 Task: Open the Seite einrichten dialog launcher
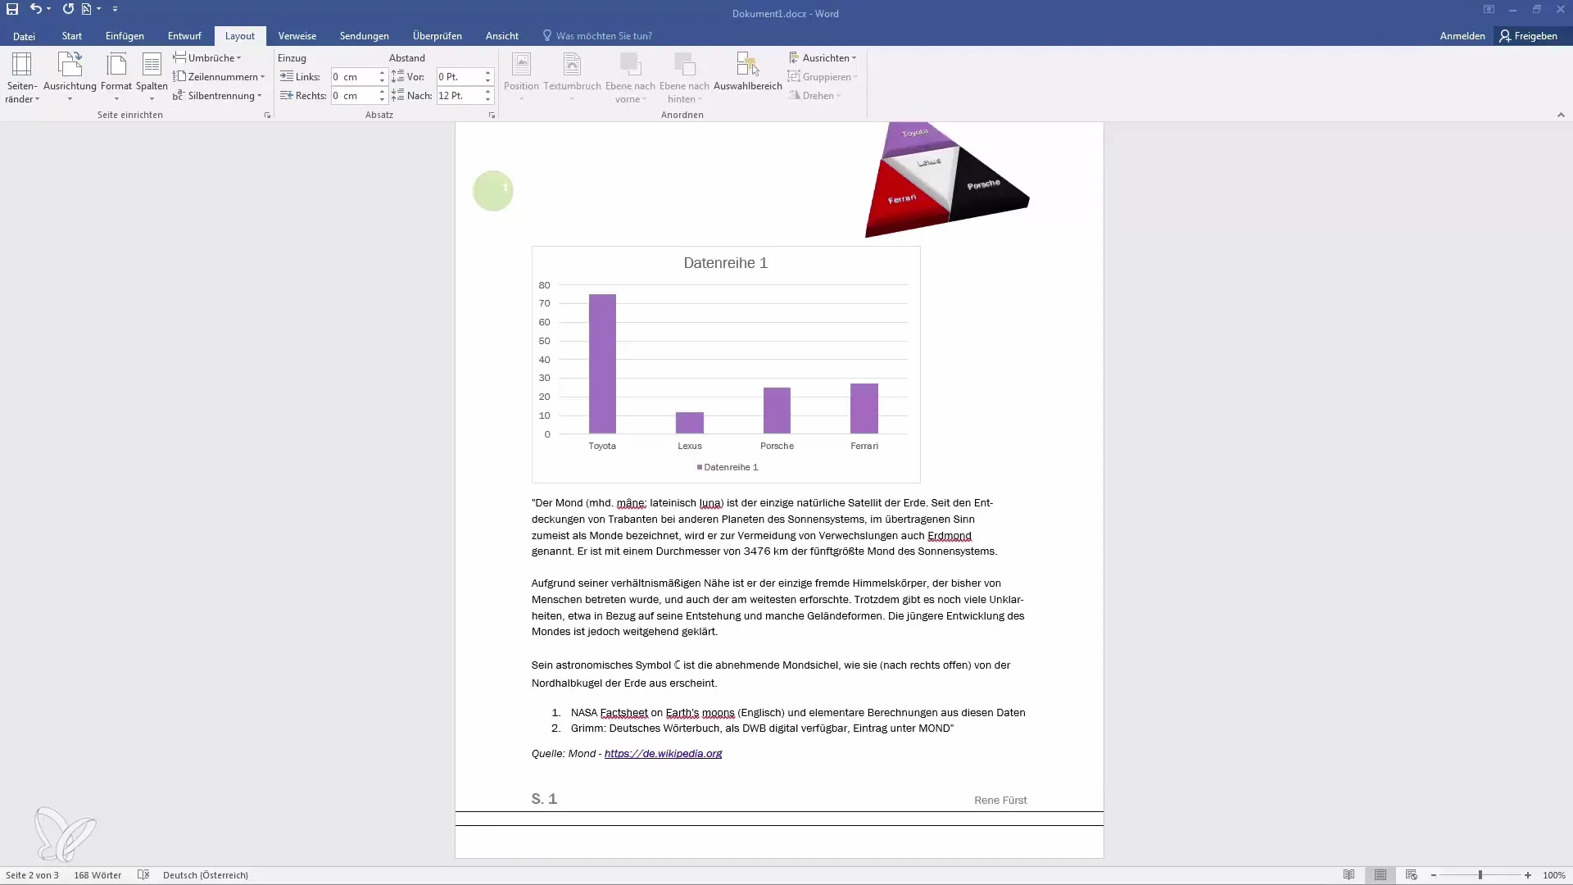[x=267, y=116]
